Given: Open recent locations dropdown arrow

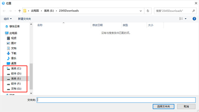Looking at the screenshot, I should click(x=15, y=11).
